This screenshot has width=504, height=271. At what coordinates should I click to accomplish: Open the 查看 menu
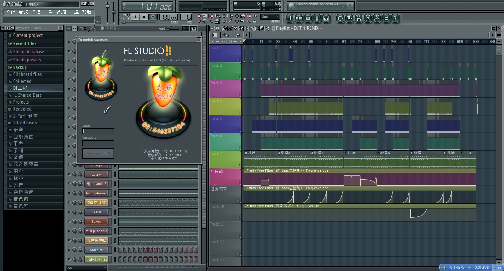(x=49, y=12)
